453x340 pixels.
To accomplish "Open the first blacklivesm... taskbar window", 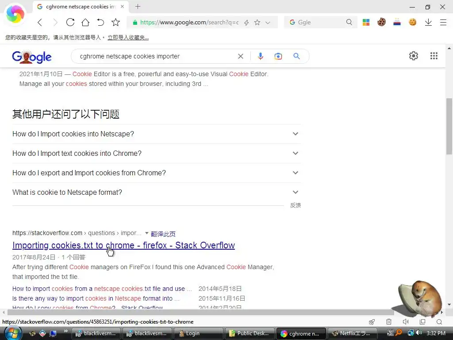I will [96, 333].
